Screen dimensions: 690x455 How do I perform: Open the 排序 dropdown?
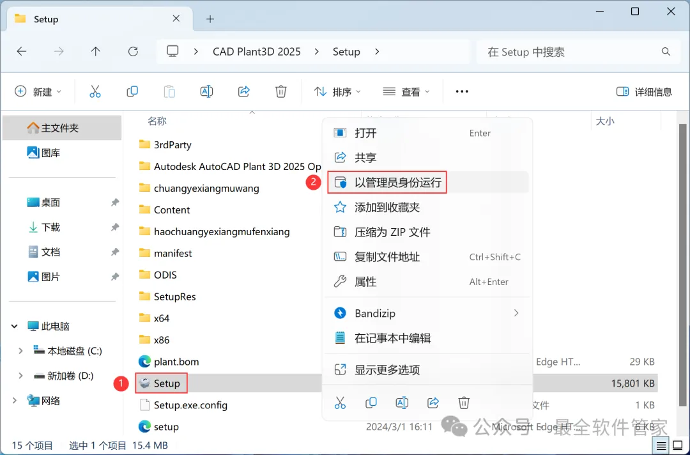tap(337, 91)
